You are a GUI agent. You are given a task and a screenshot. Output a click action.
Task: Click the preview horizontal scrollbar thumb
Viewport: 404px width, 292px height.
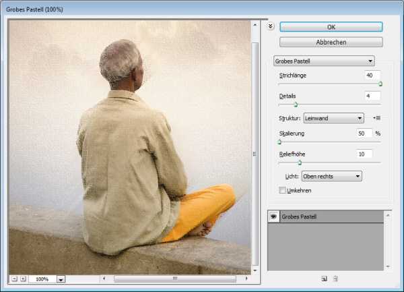[x=175, y=279]
